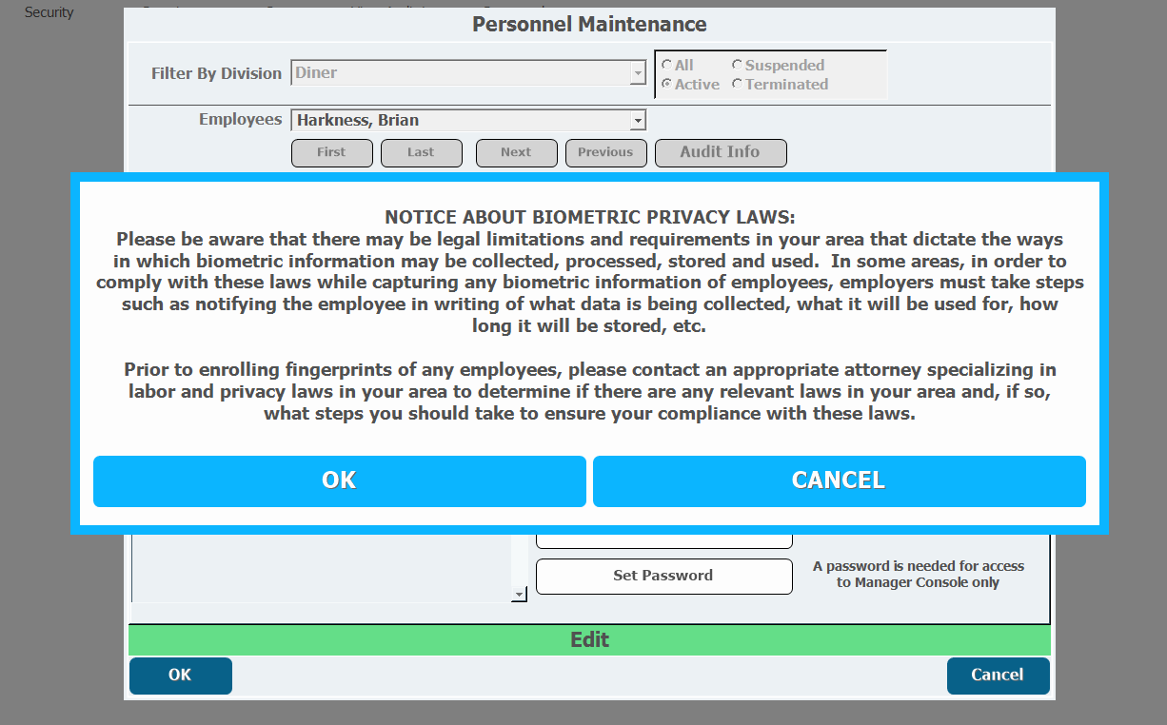The height and width of the screenshot is (725, 1167).
Task: Click Cancel at bottom of Personnel Maintenance
Action: click(x=998, y=676)
